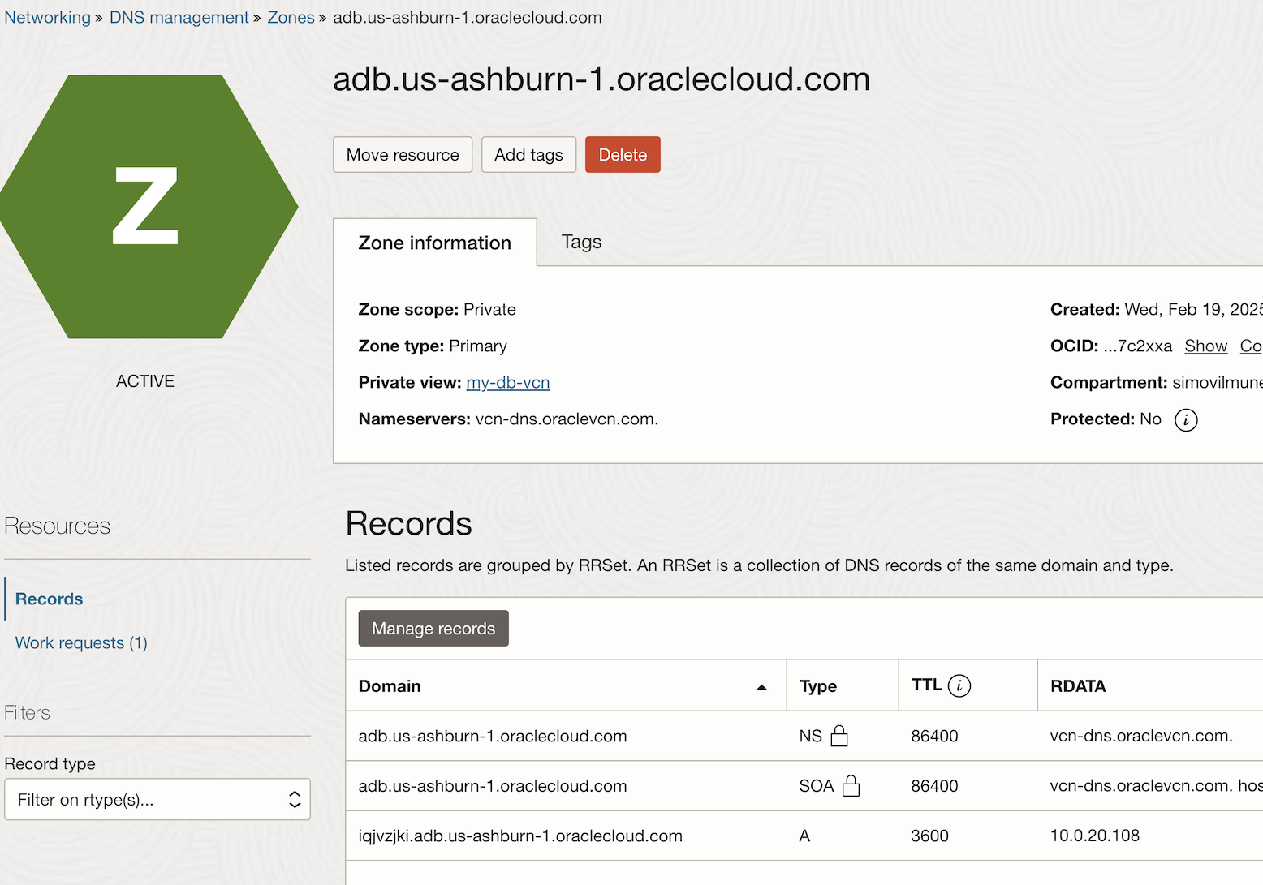Open the Filter on rtype(s) dropdown
The image size is (1263, 885).
(157, 800)
